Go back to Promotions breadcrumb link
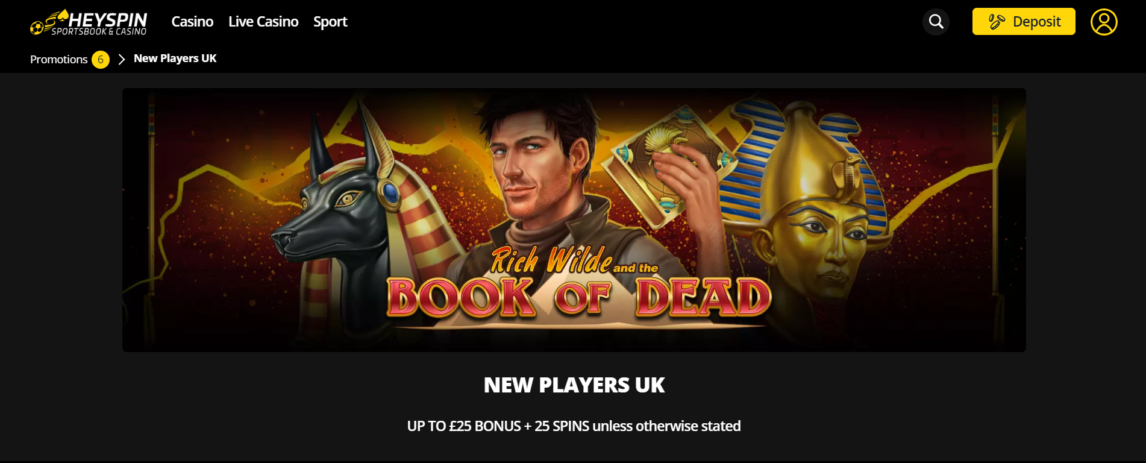This screenshot has height=463, width=1146. click(59, 59)
